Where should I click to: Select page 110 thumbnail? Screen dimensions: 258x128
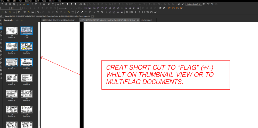pos(27,31)
